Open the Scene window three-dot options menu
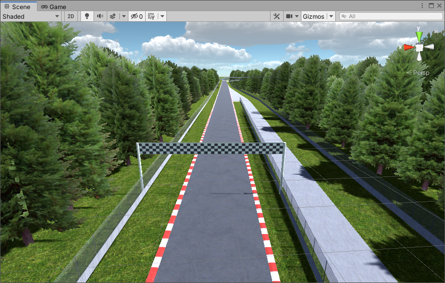 [x=422, y=6]
